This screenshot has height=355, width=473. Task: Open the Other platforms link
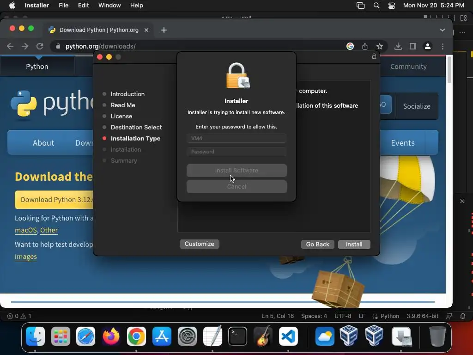click(49, 230)
